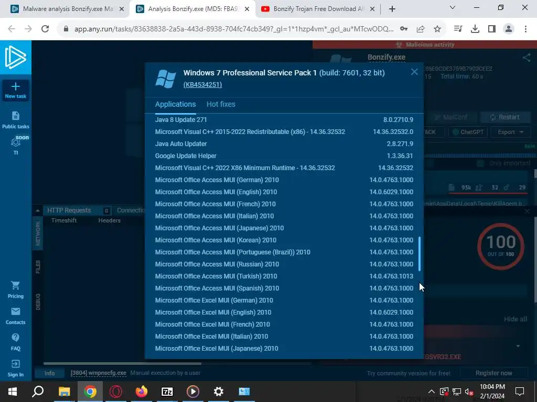
Task: Open Settings gear in taskbar
Action: pyautogui.click(x=219, y=392)
